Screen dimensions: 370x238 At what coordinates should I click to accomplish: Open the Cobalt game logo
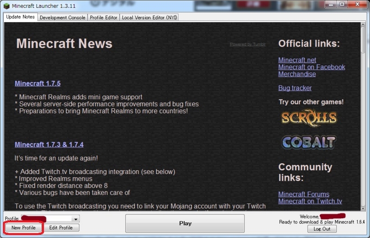[309, 142]
